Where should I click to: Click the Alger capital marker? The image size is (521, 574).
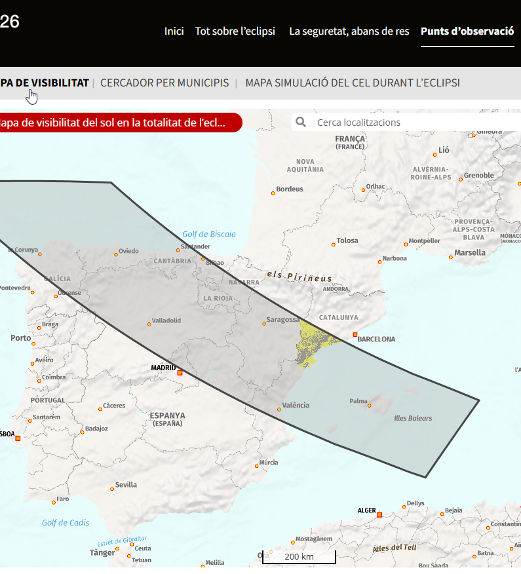click(379, 514)
